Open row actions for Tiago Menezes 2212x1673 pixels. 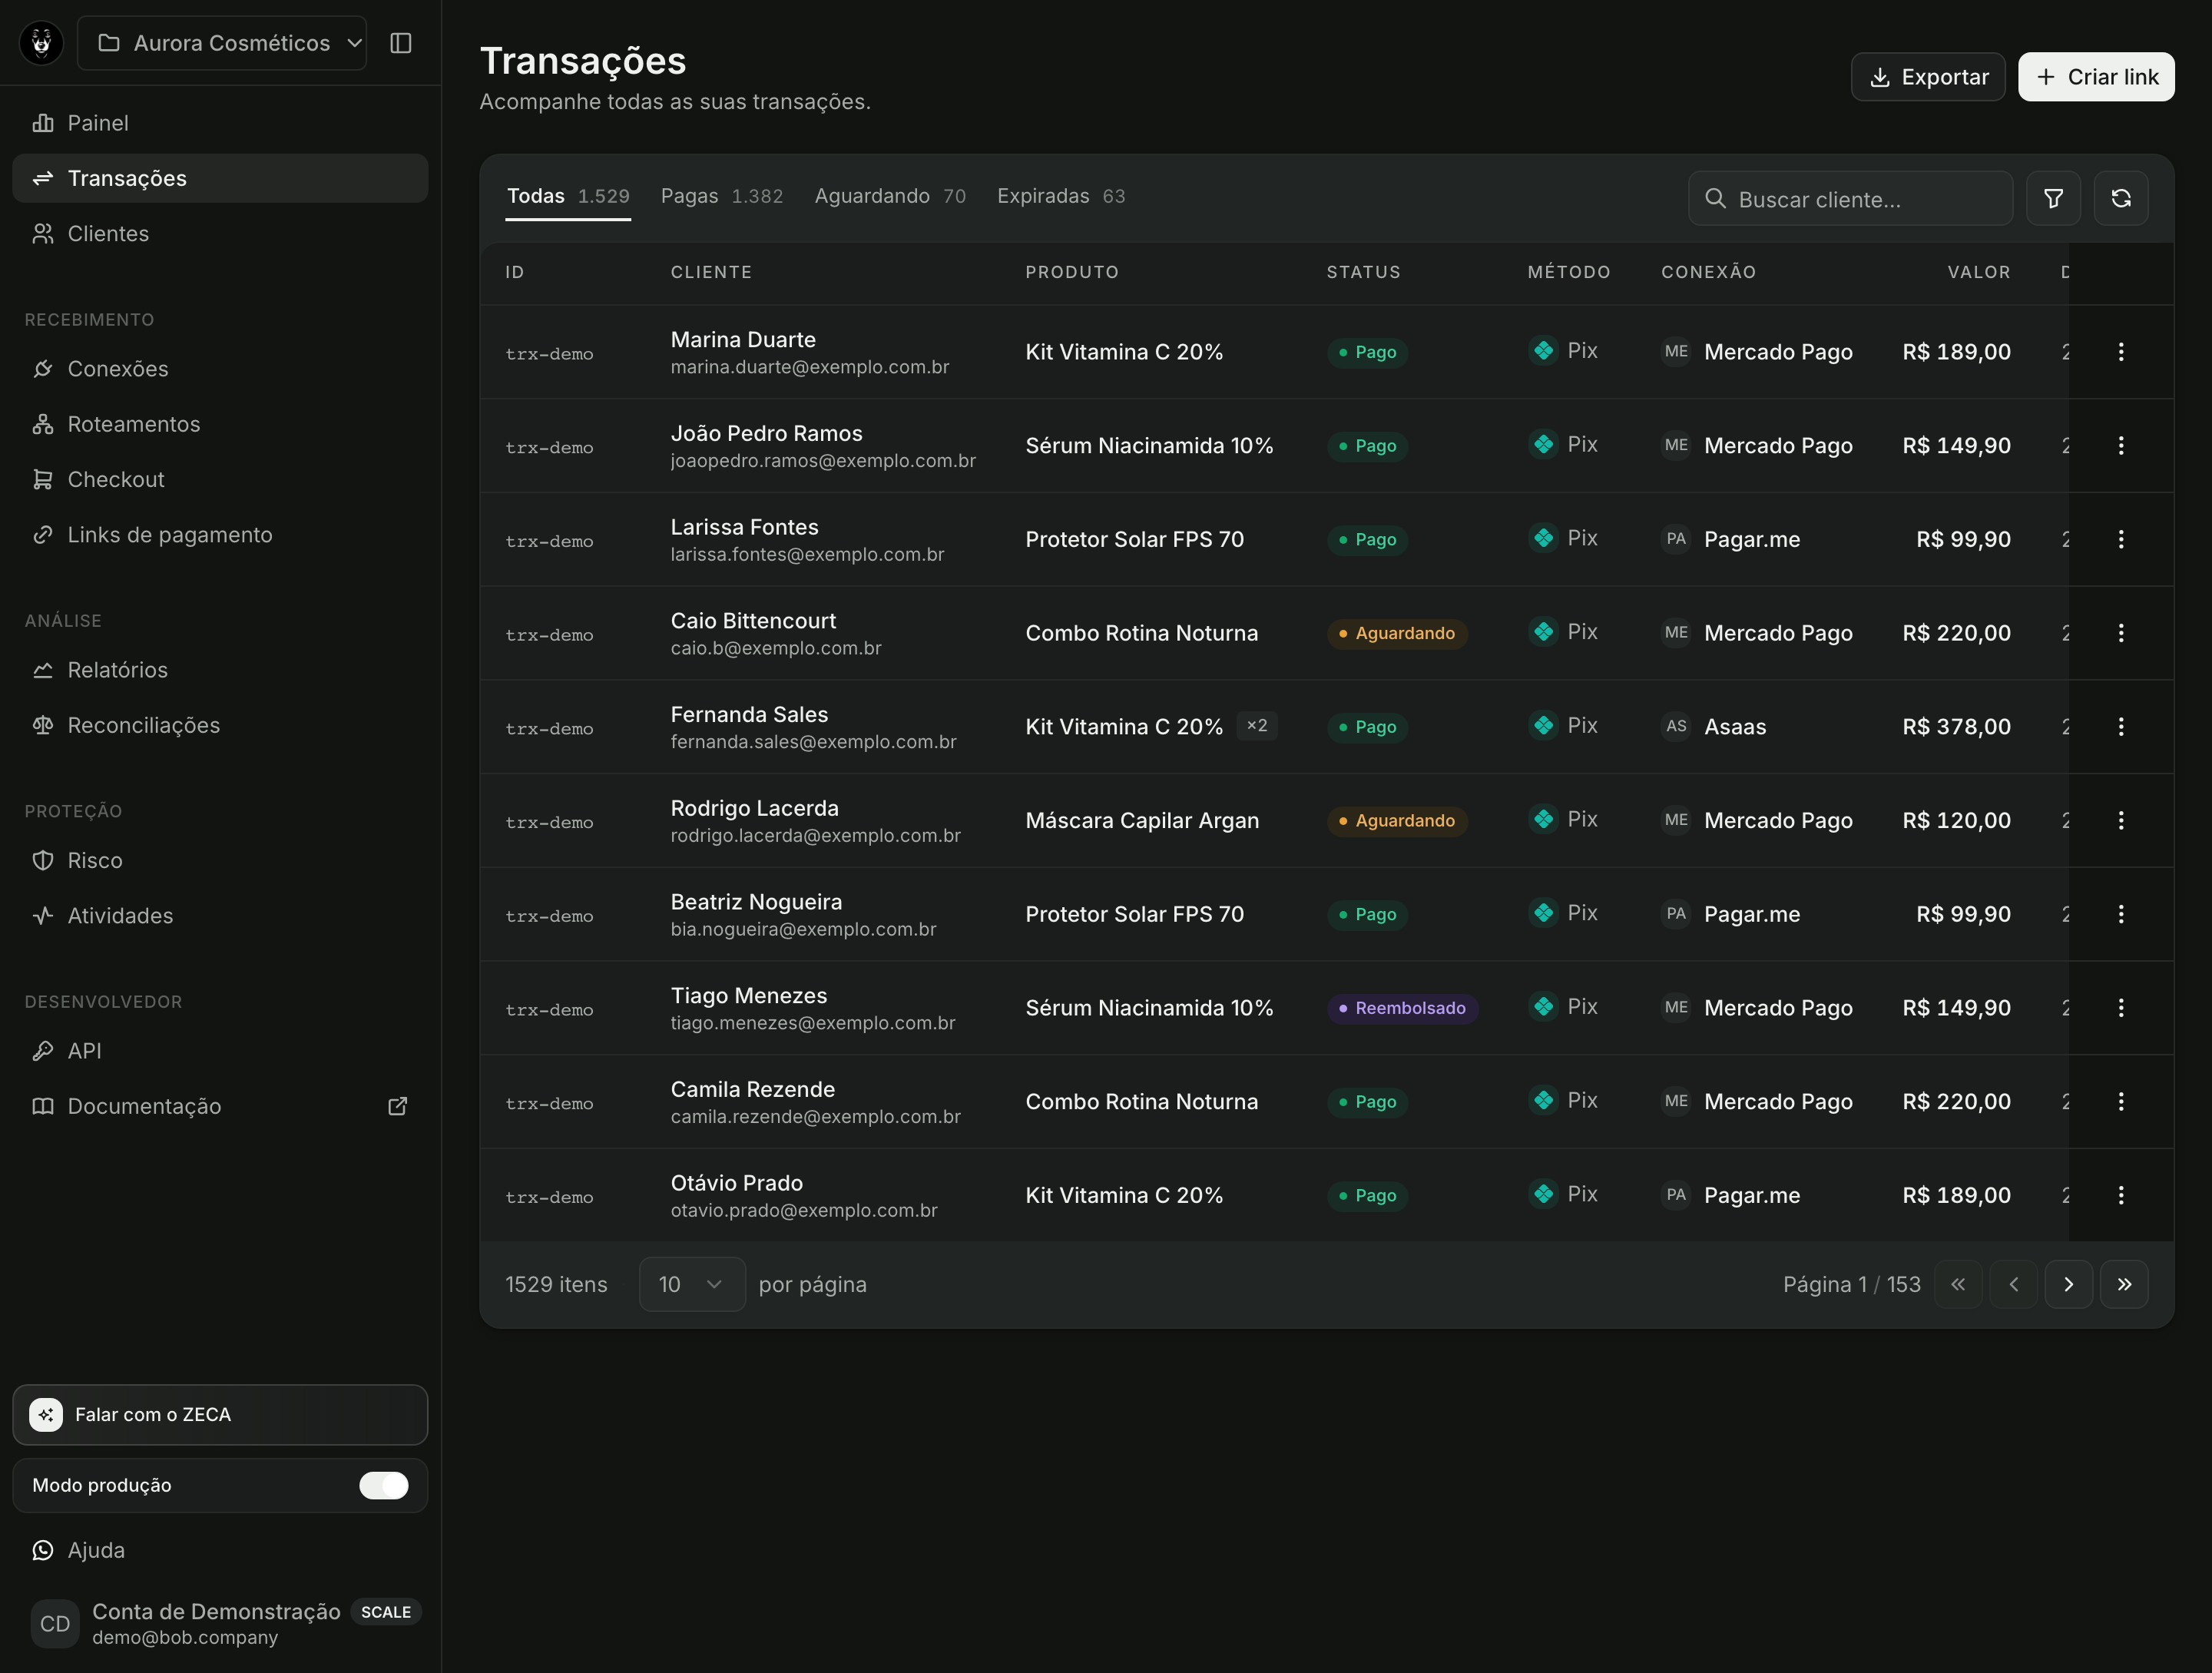[x=2120, y=1008]
